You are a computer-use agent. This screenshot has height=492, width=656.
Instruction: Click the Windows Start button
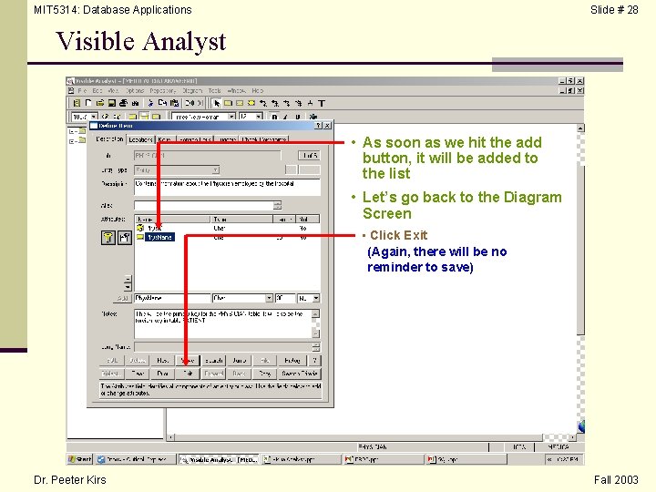click(79, 459)
